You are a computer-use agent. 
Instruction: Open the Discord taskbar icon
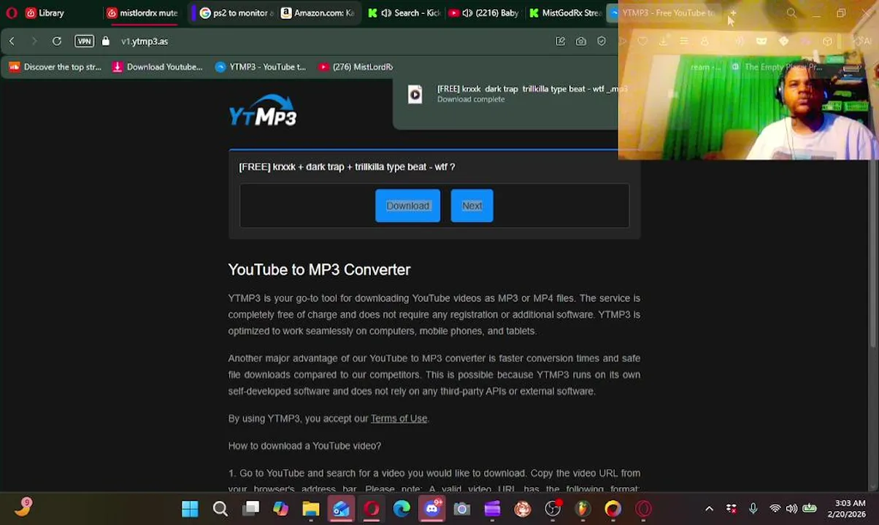[x=432, y=509]
